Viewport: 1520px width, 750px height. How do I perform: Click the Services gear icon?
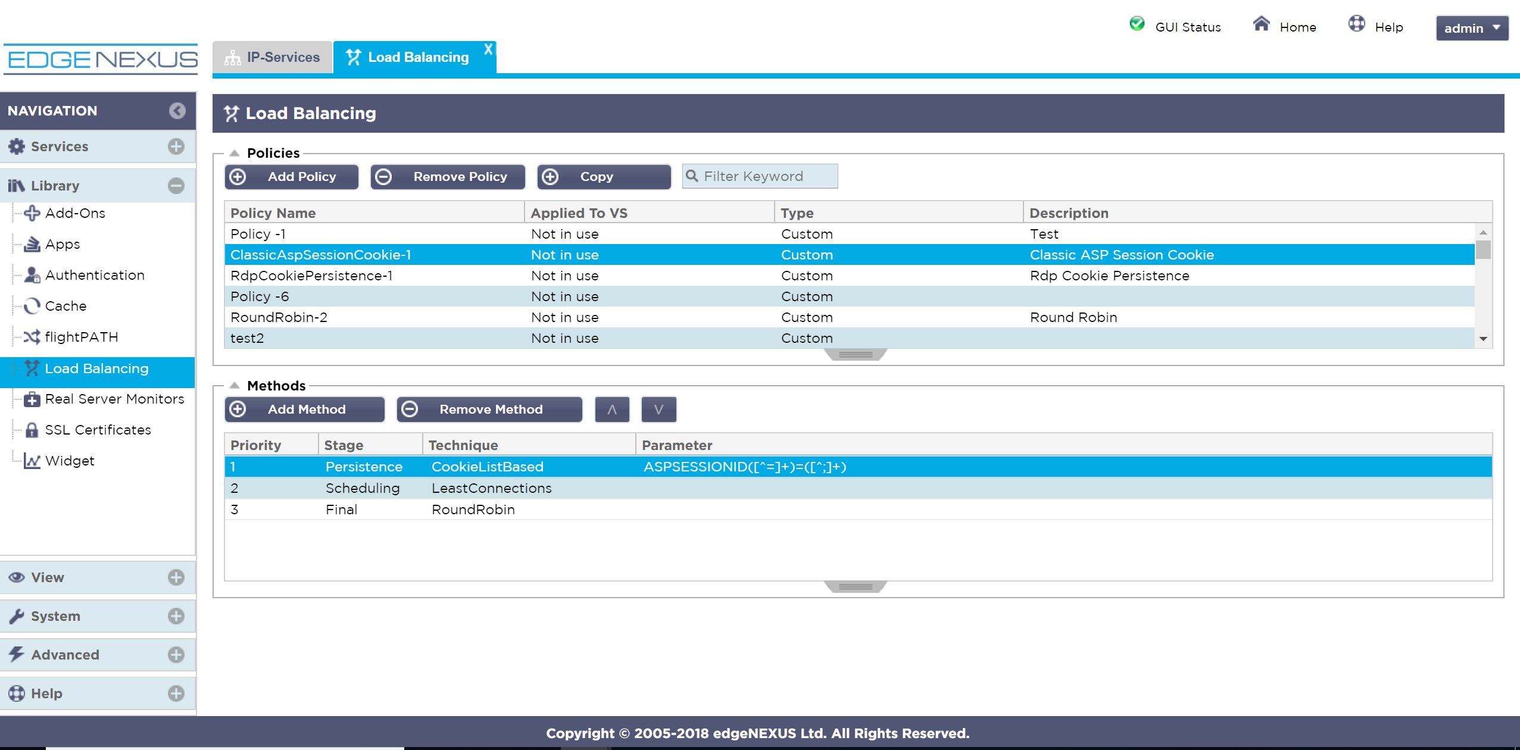[x=17, y=146]
